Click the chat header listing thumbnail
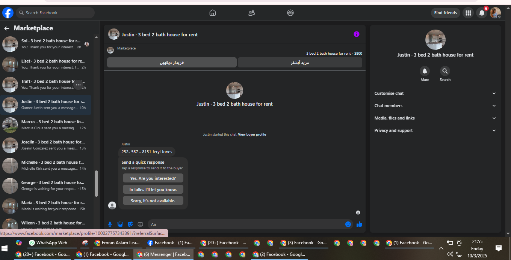Image resolution: width=511 pixels, height=260 pixels. pyautogui.click(x=114, y=34)
